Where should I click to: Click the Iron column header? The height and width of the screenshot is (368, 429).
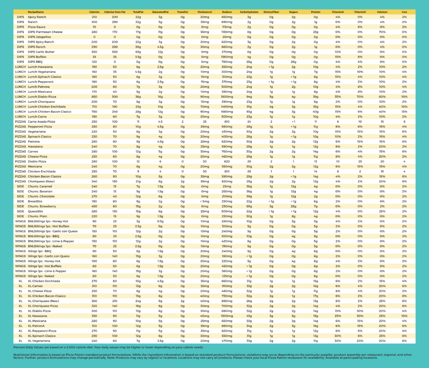404,12
